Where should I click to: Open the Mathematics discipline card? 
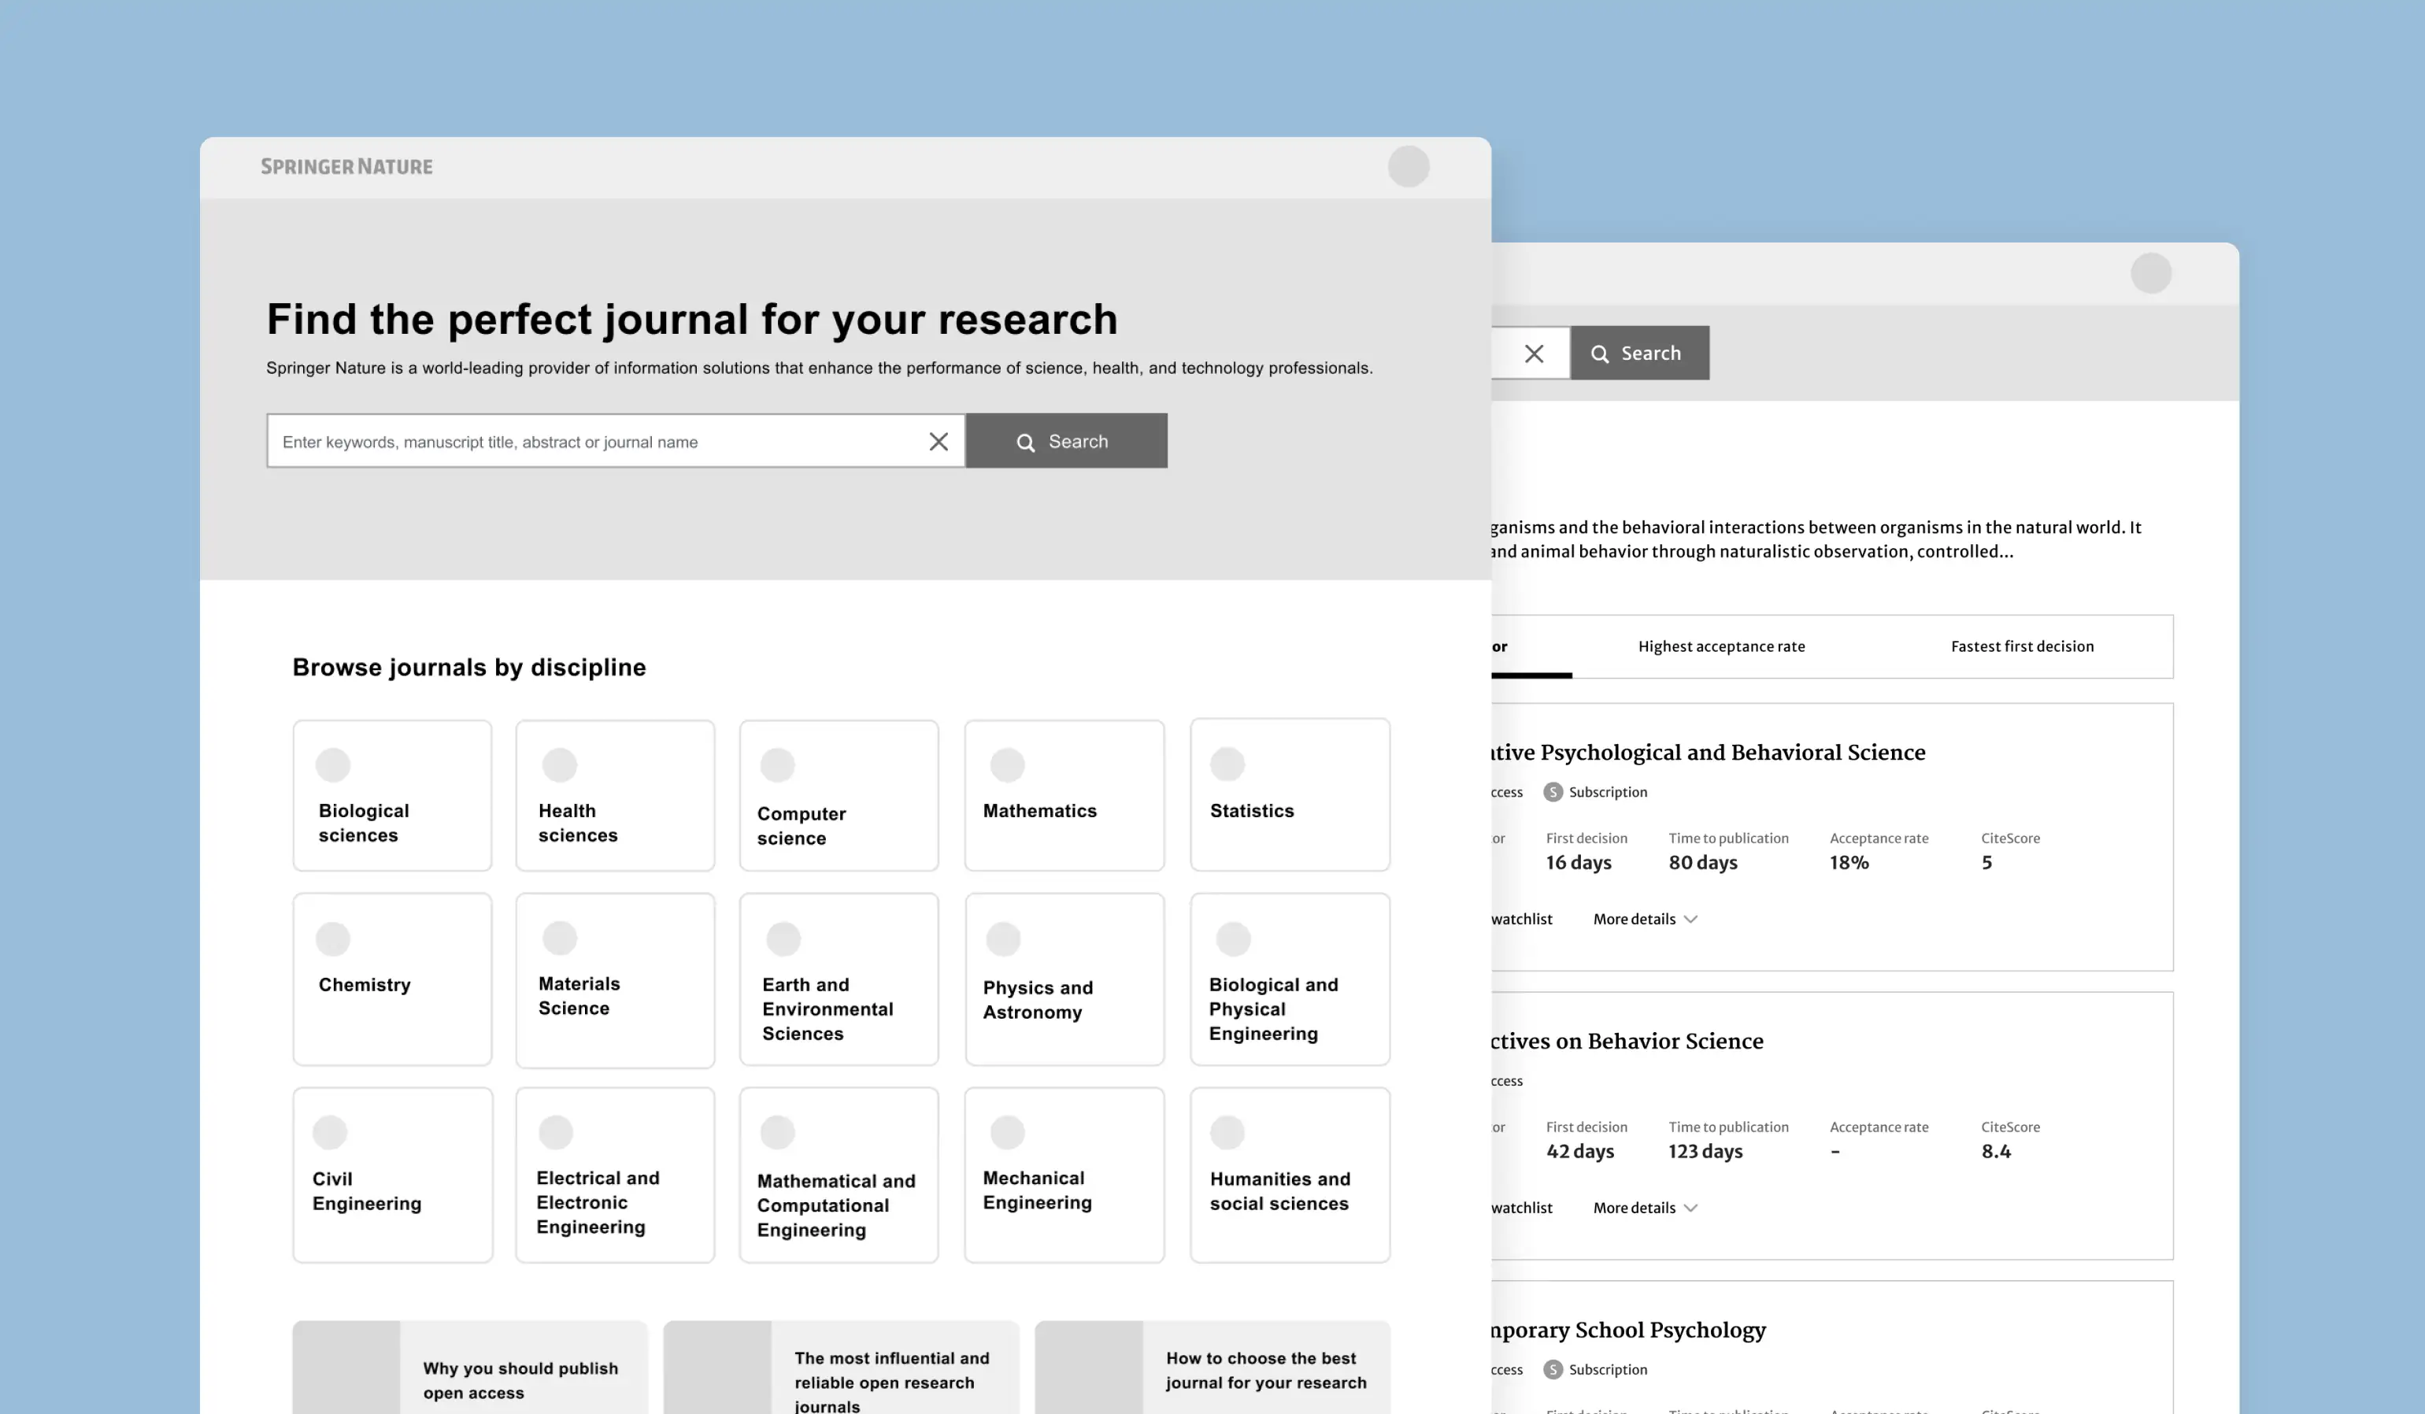point(1064,796)
